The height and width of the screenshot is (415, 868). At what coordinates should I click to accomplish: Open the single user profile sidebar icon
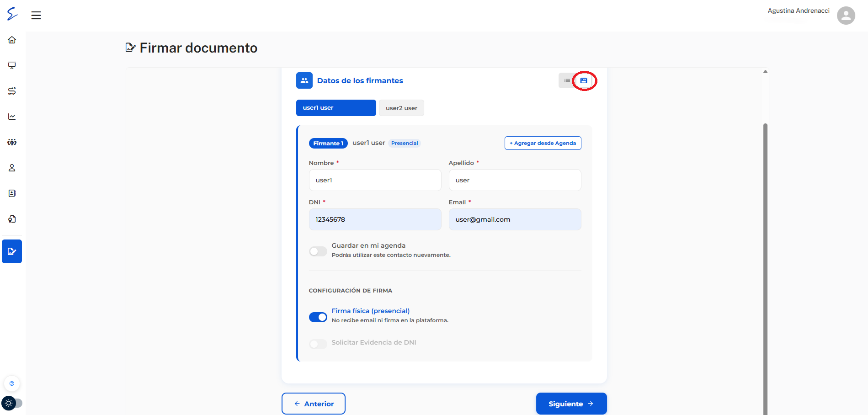[x=12, y=168]
